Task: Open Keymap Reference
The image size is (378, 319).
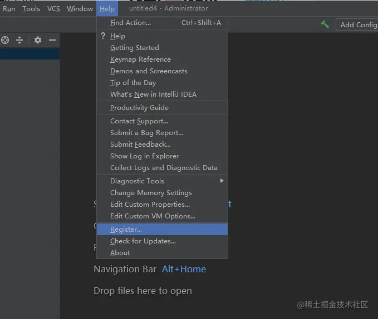Action: [x=162, y=59]
